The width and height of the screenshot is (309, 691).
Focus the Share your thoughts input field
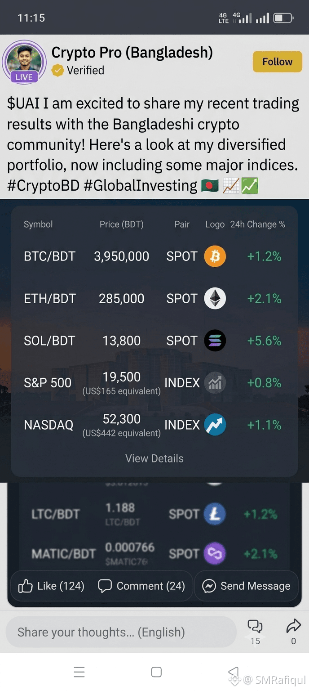[x=121, y=632]
